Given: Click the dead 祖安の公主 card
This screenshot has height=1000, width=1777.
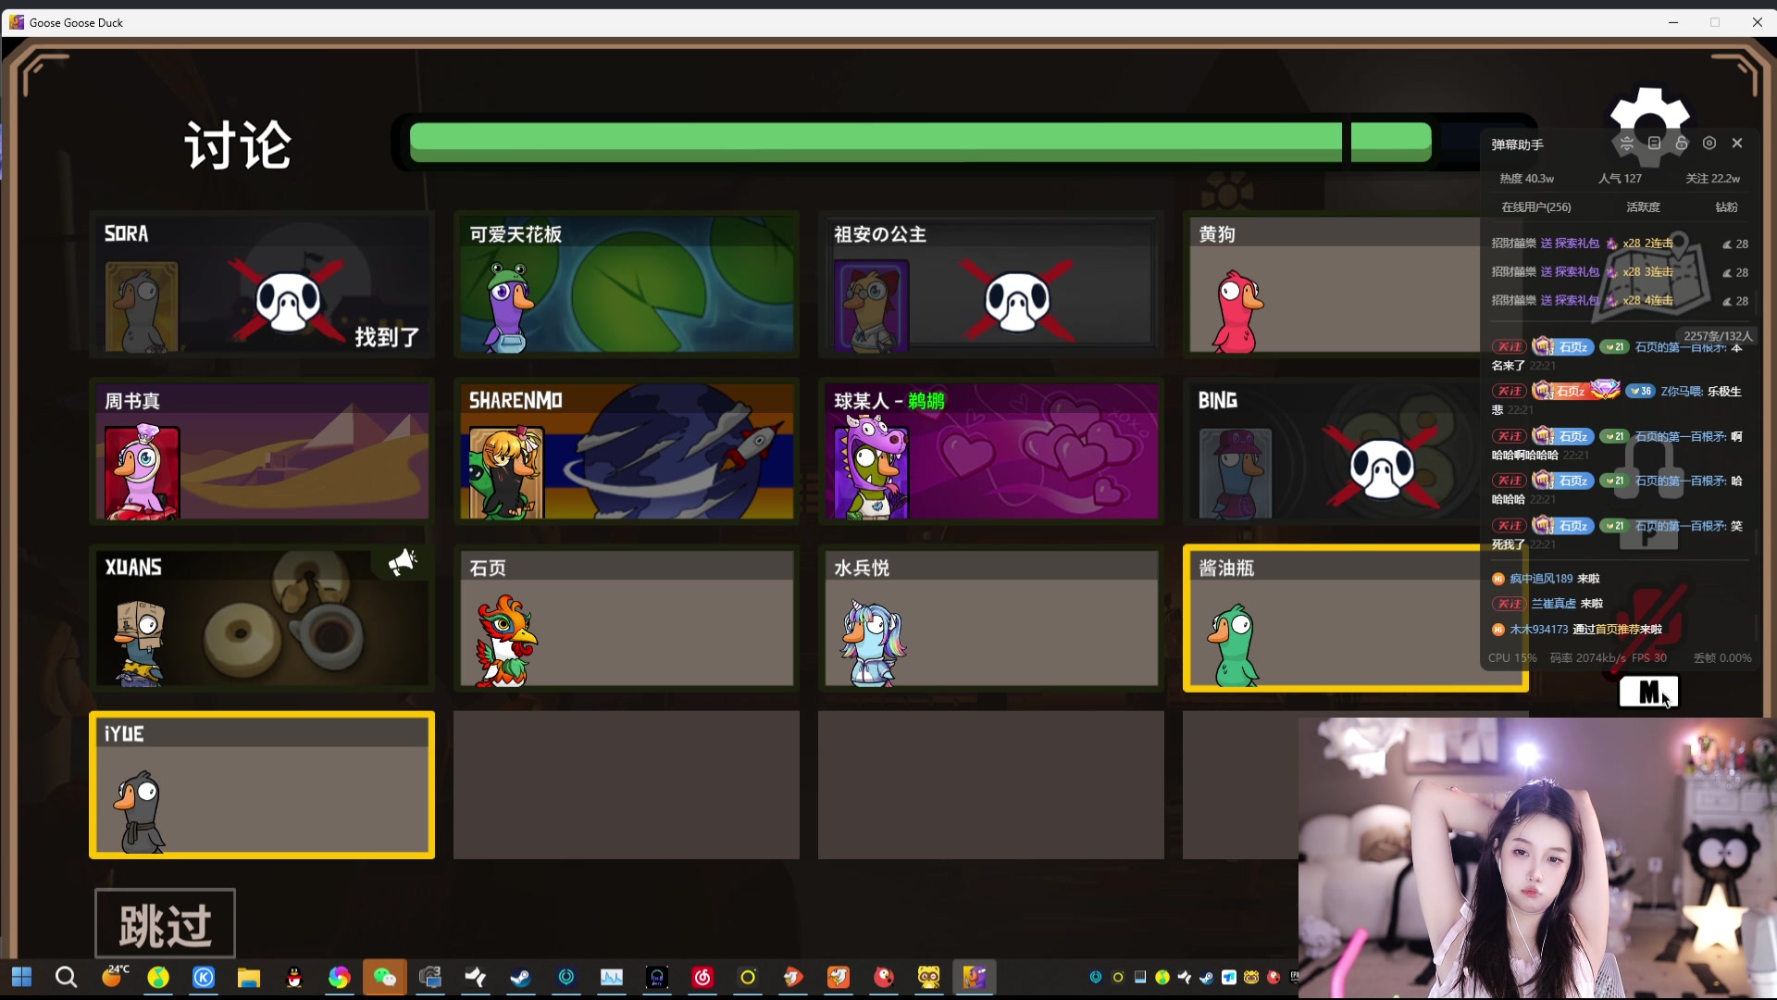Looking at the screenshot, I should pos(991,284).
